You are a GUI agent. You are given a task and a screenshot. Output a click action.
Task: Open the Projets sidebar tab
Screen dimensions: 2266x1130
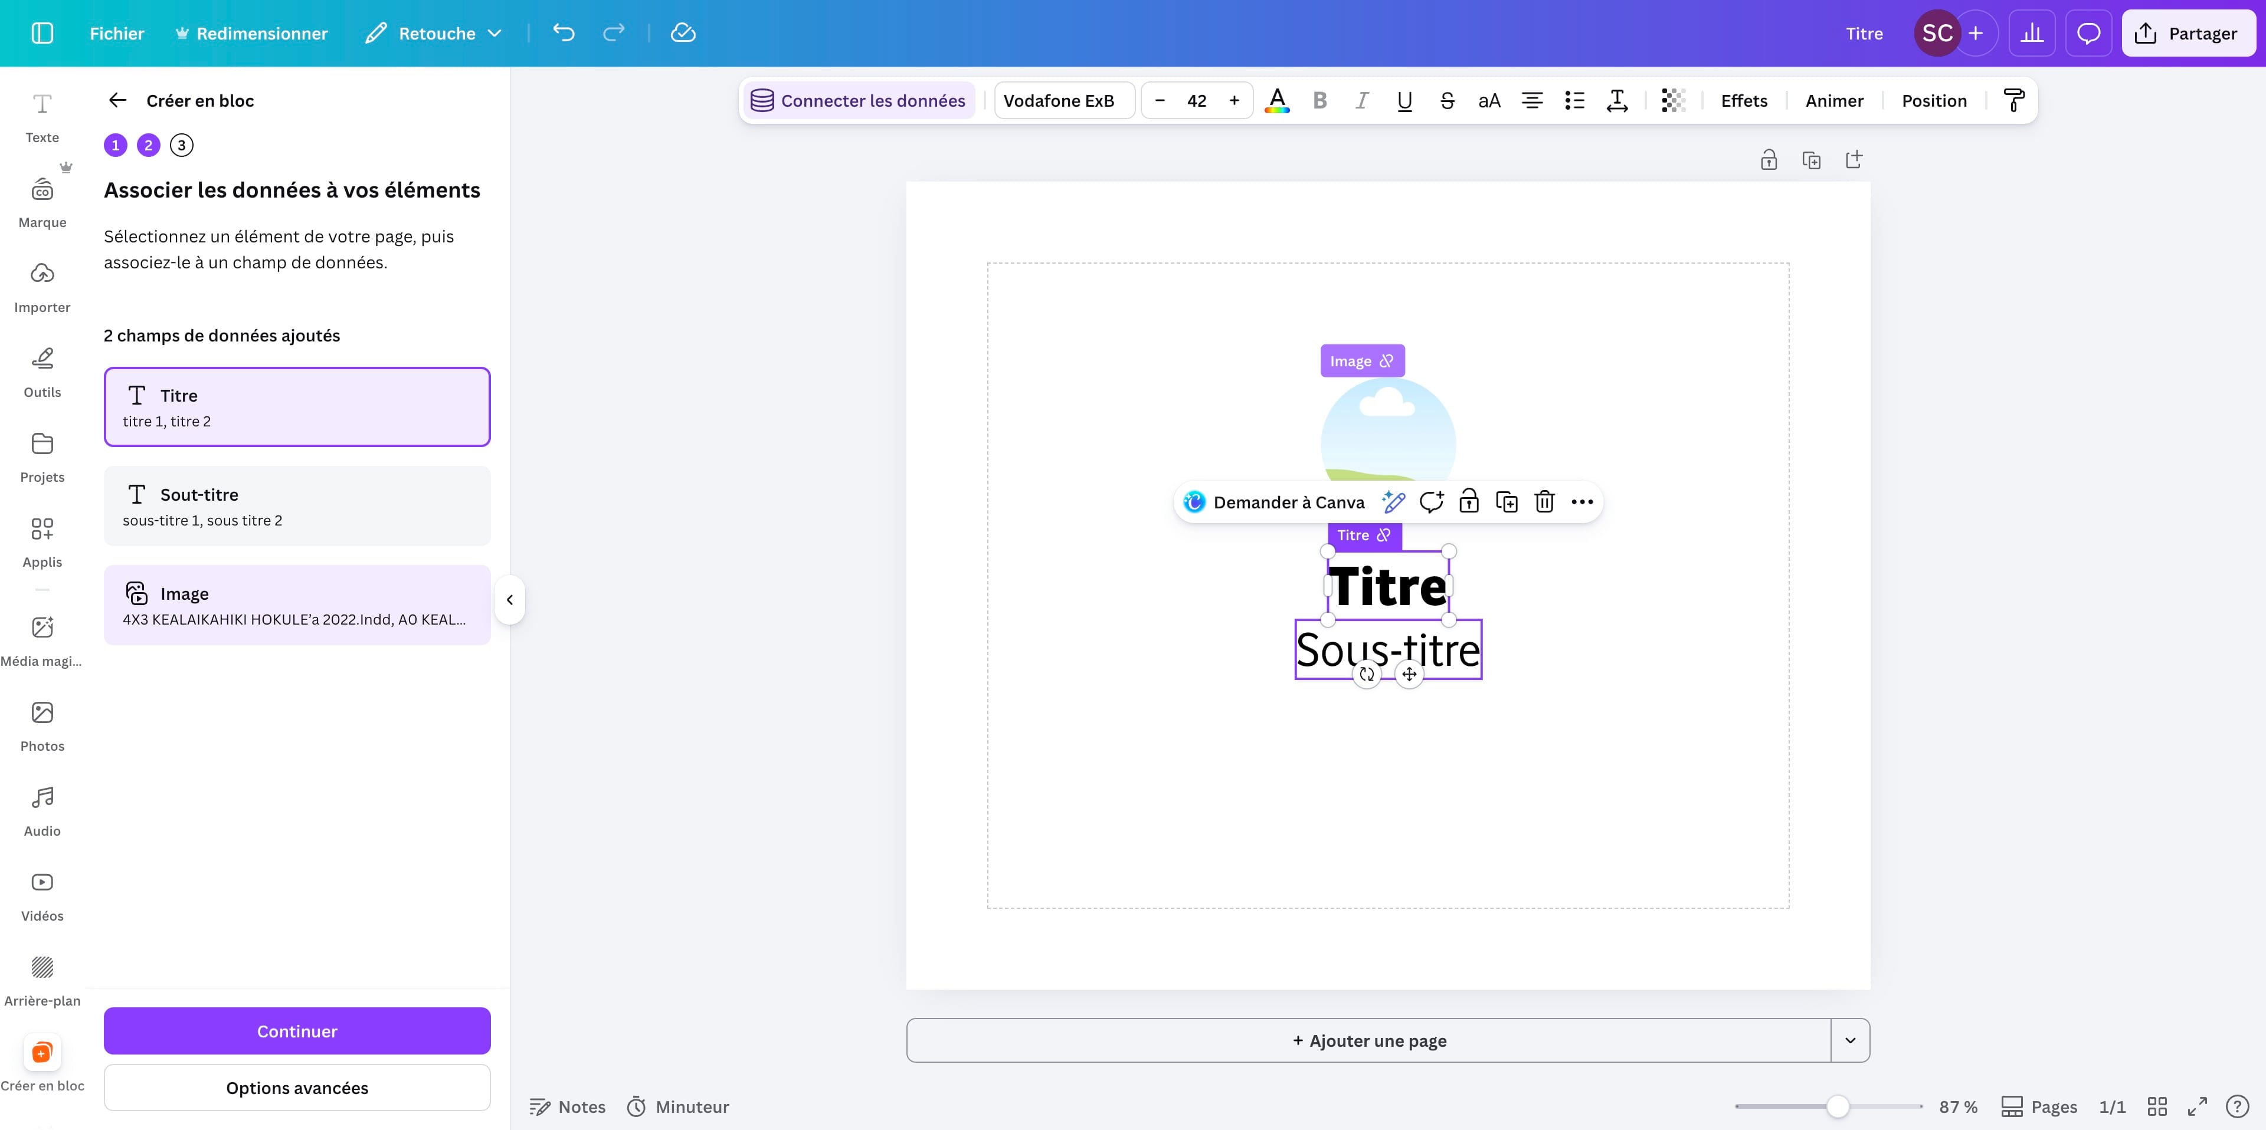coord(42,458)
